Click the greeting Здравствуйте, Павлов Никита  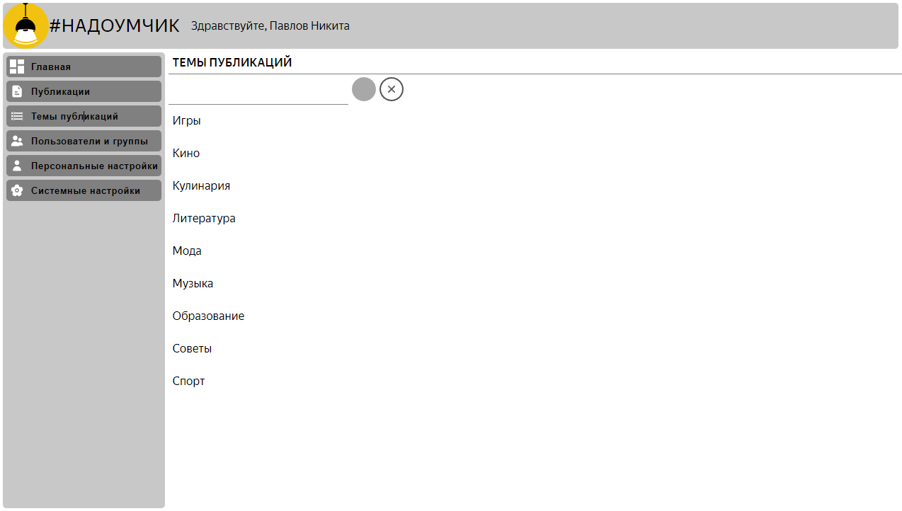[x=270, y=25]
